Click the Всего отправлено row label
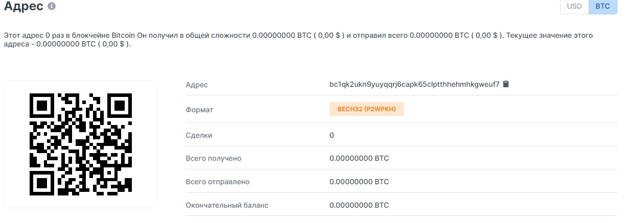Viewport: 627px width, 223px height. 218,182
